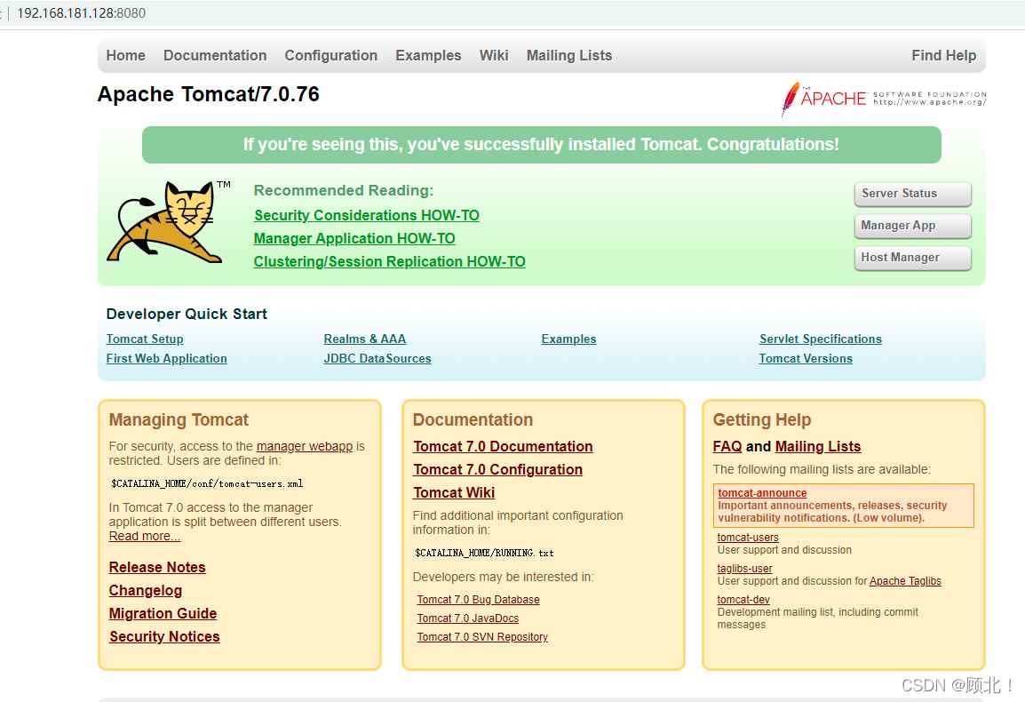Click the tomcat-announce mailing list link
This screenshot has width=1025, height=702.
tap(762, 493)
